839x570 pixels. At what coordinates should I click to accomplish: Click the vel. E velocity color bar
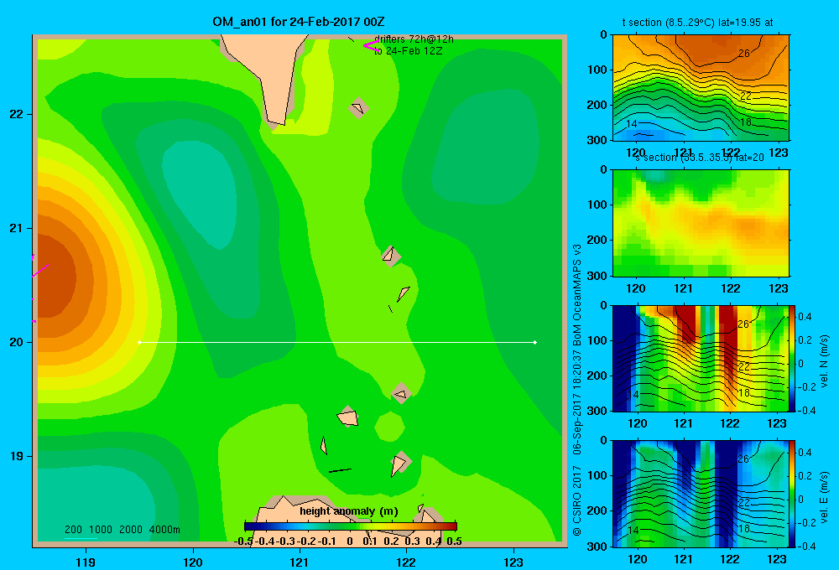pos(793,494)
